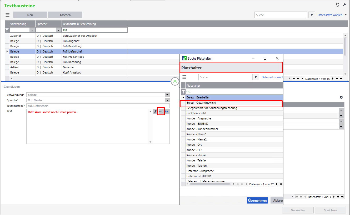This screenshot has height=215, width=350.
Task: Click the Übernehmen button
Action: pos(257,200)
